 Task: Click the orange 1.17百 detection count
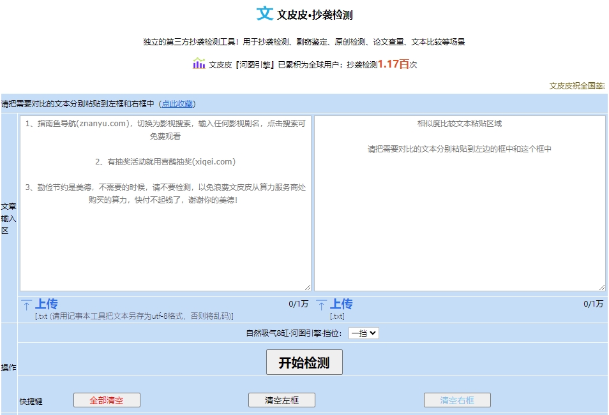click(393, 64)
